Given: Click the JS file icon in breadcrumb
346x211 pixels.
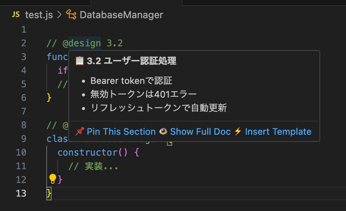Looking at the screenshot, I should pos(16,14).
